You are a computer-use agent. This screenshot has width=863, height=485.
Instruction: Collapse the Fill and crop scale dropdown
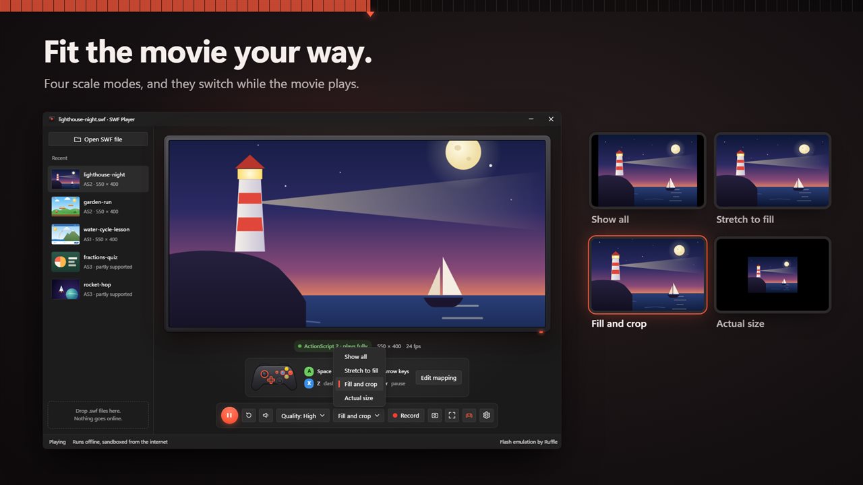pos(359,416)
